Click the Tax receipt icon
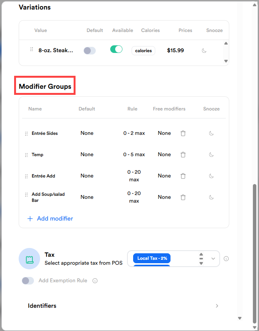Viewport: 259px width, 331px height. [x=29, y=259]
